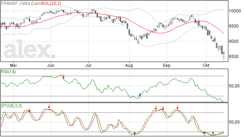Click the STO green buy arrow in August
The width and height of the screenshot is (245, 137).
point(135,134)
